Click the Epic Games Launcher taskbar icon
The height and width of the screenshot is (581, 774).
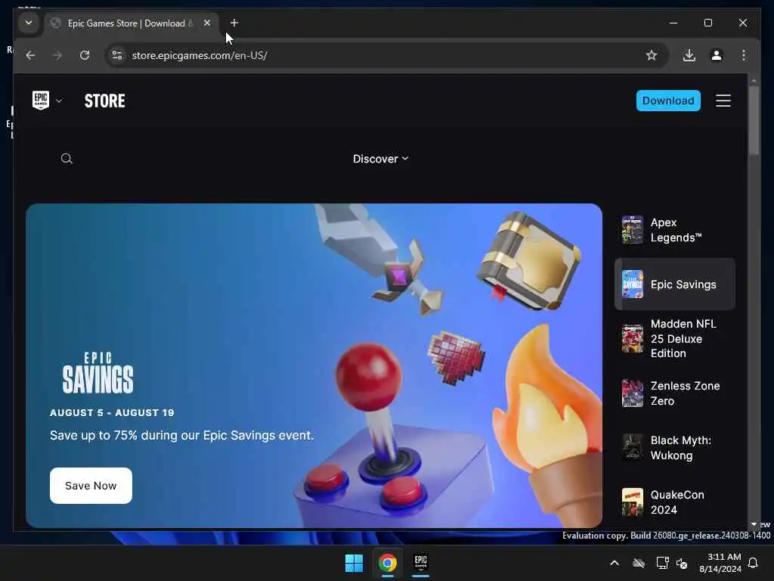(x=420, y=563)
